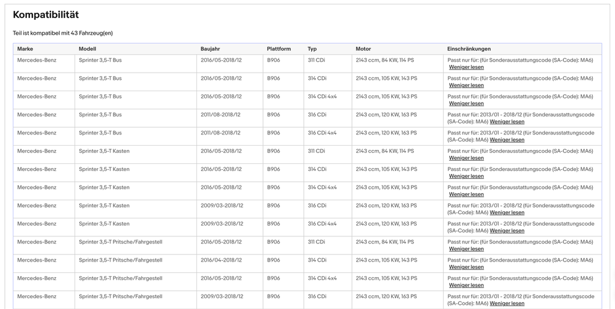Click the Plattform column header

[279, 49]
